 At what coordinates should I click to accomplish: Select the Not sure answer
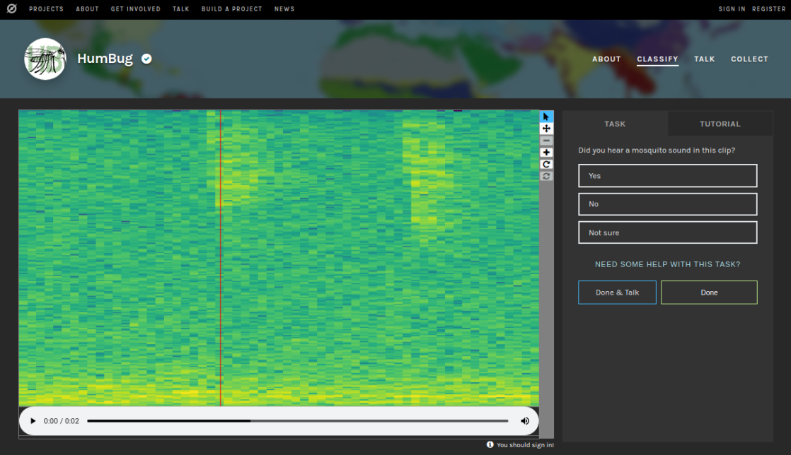(667, 232)
